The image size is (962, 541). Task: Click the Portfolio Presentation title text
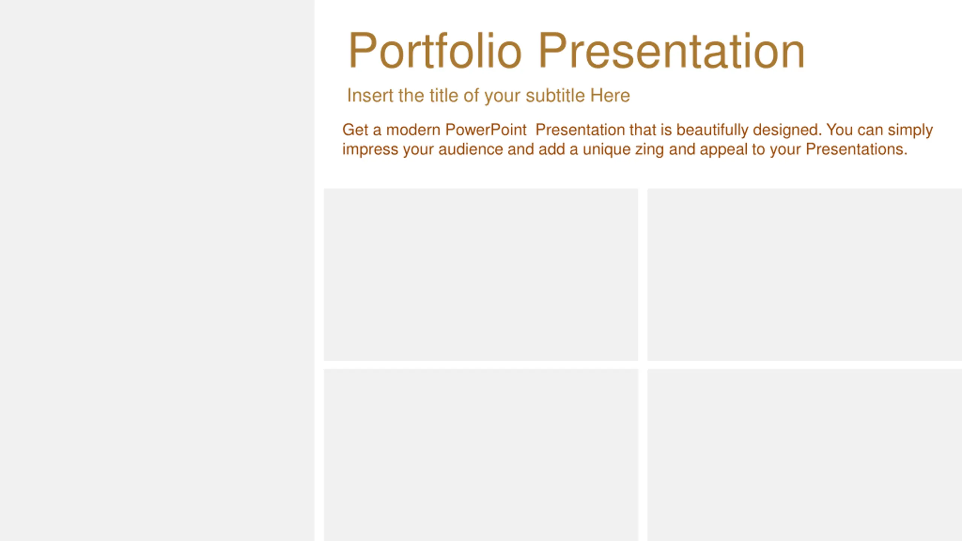576,51
